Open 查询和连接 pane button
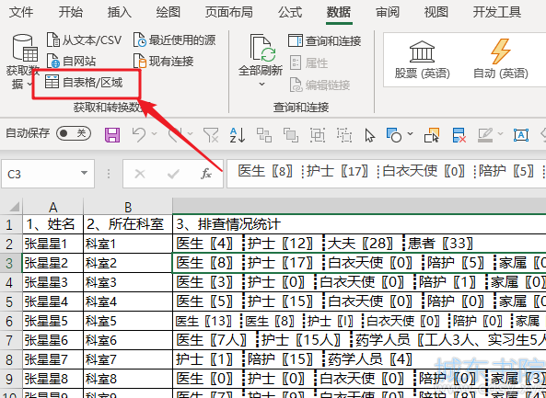This screenshot has height=398, width=546. [324, 40]
